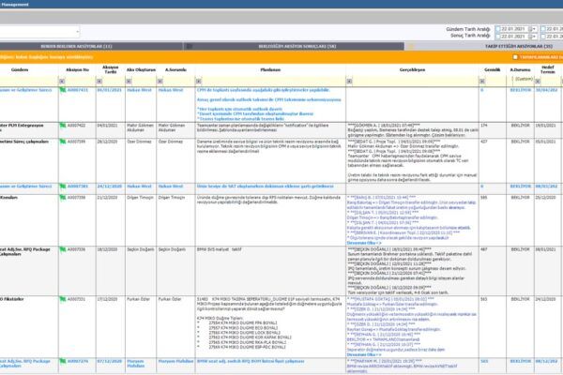
Task: Open filter icon under Aksiyon Tarihi column
Action: pos(99,82)
